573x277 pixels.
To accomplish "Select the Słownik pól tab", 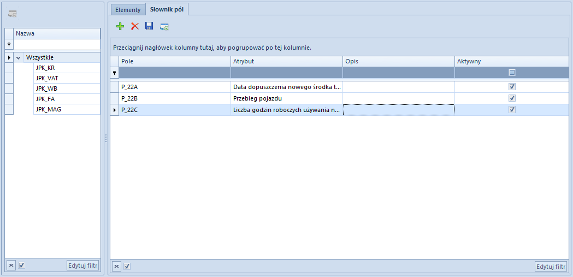I will [167, 9].
